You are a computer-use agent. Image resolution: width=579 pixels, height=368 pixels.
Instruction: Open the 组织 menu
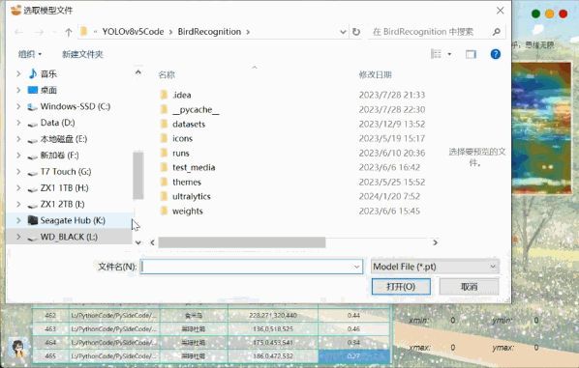pyautogui.click(x=30, y=54)
